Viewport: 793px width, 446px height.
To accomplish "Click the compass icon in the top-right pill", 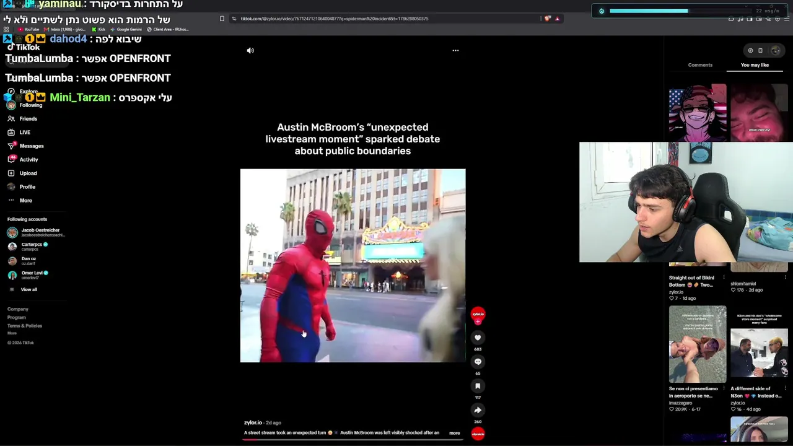I will coord(750,51).
